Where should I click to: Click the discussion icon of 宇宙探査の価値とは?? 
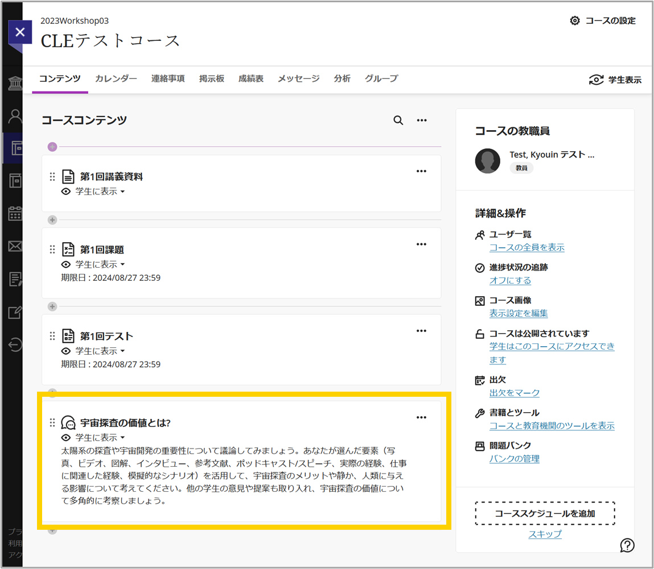point(68,422)
